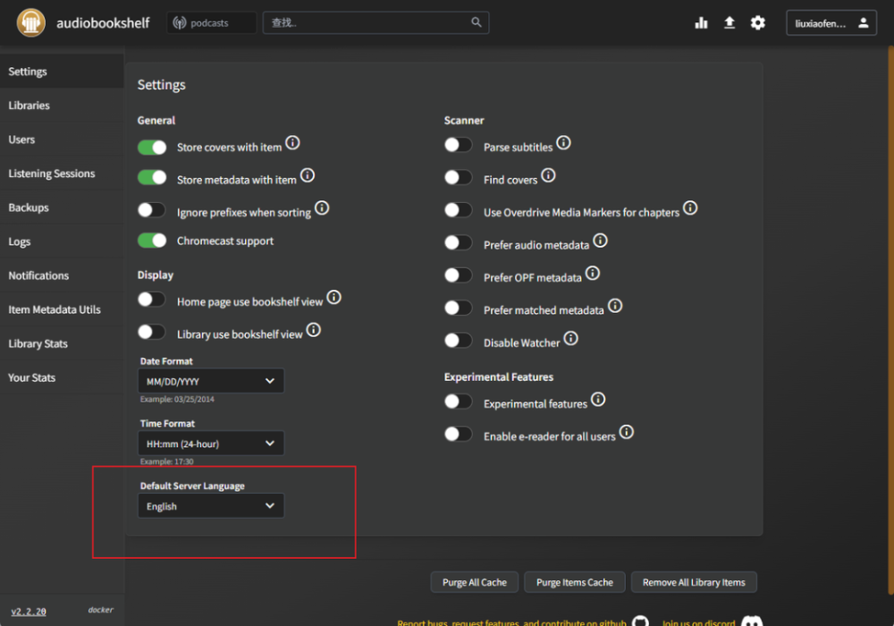Screen dimensions: 894x626
Task: Click the audiobookshelf headphone logo
Action: pos(30,23)
